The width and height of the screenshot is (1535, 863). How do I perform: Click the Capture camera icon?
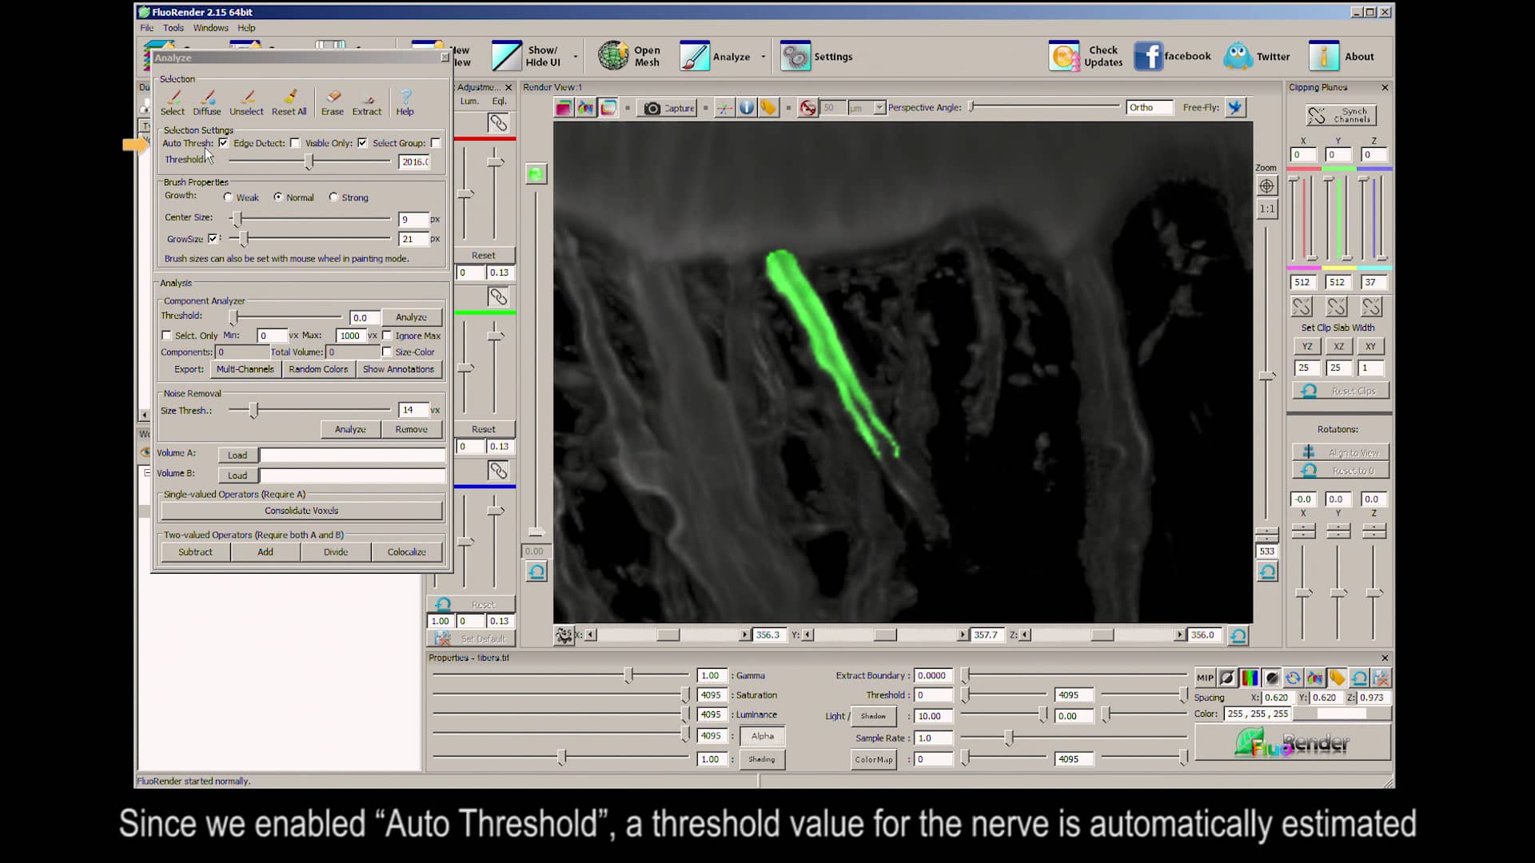click(652, 108)
